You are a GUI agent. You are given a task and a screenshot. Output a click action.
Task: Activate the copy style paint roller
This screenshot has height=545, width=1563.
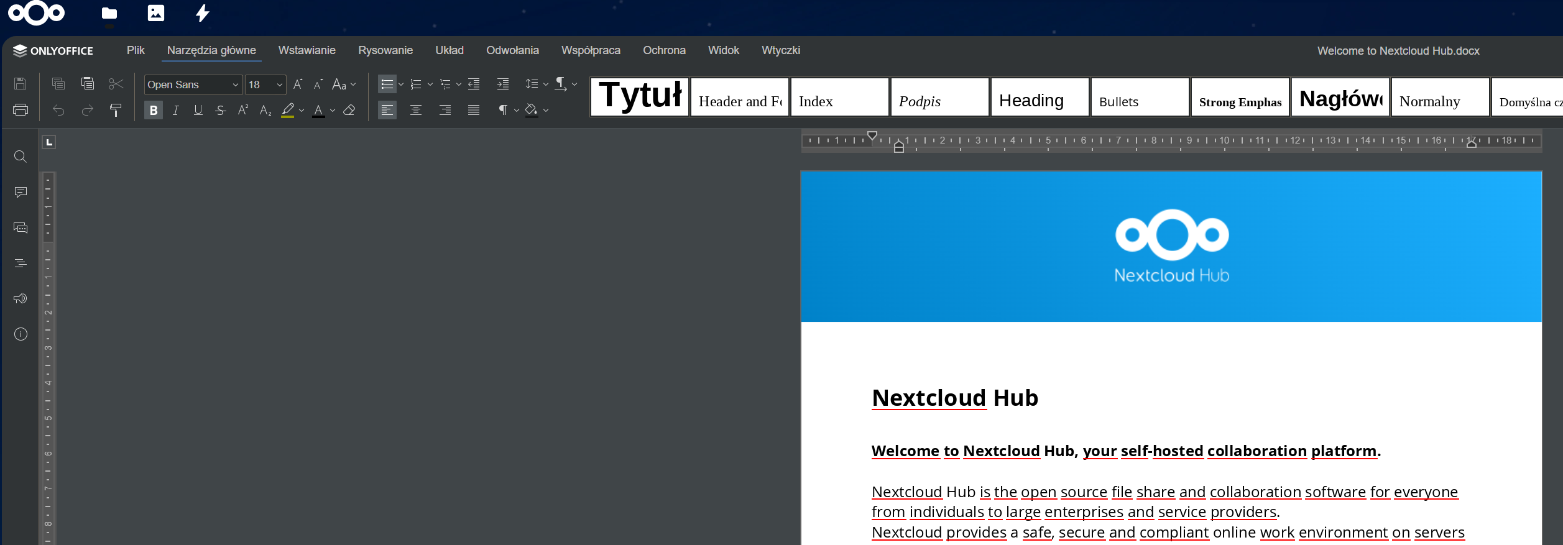(x=116, y=110)
